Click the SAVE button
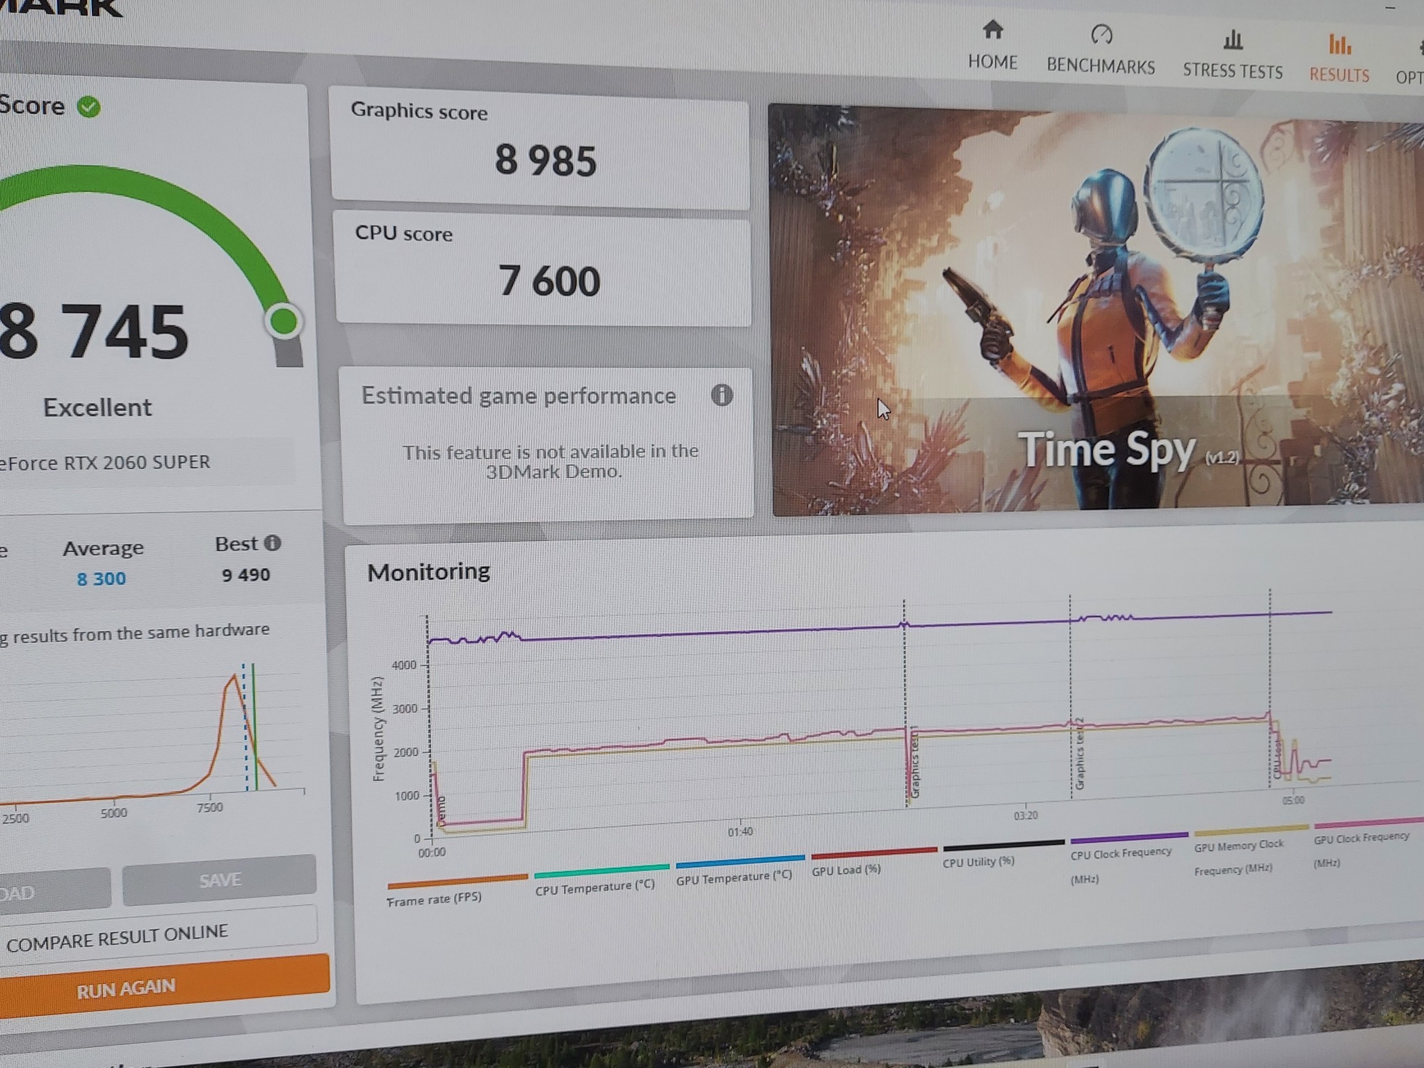The width and height of the screenshot is (1424, 1068). 219,880
